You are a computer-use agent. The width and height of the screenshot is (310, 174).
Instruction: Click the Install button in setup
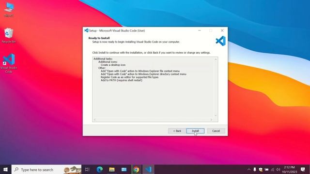tap(195, 131)
